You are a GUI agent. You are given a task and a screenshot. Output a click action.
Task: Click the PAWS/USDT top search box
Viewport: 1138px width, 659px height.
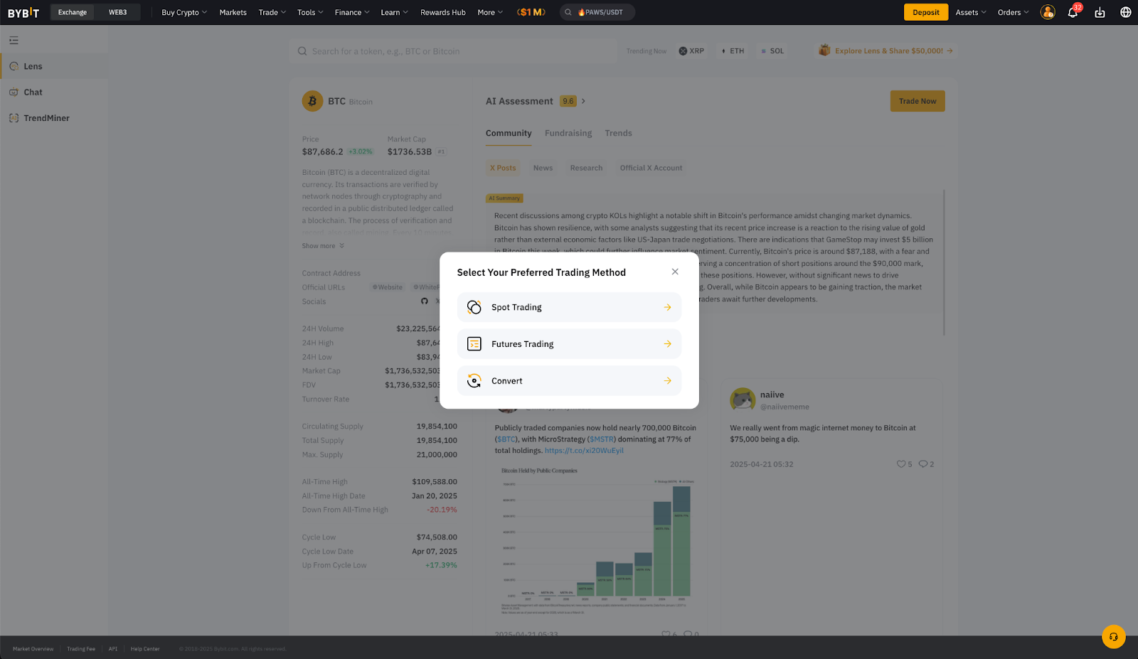click(x=597, y=12)
